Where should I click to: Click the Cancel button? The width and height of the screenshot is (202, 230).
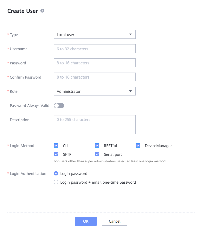[x=115, y=221]
